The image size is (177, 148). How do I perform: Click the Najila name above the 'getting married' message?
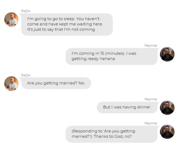click(x=26, y=75)
